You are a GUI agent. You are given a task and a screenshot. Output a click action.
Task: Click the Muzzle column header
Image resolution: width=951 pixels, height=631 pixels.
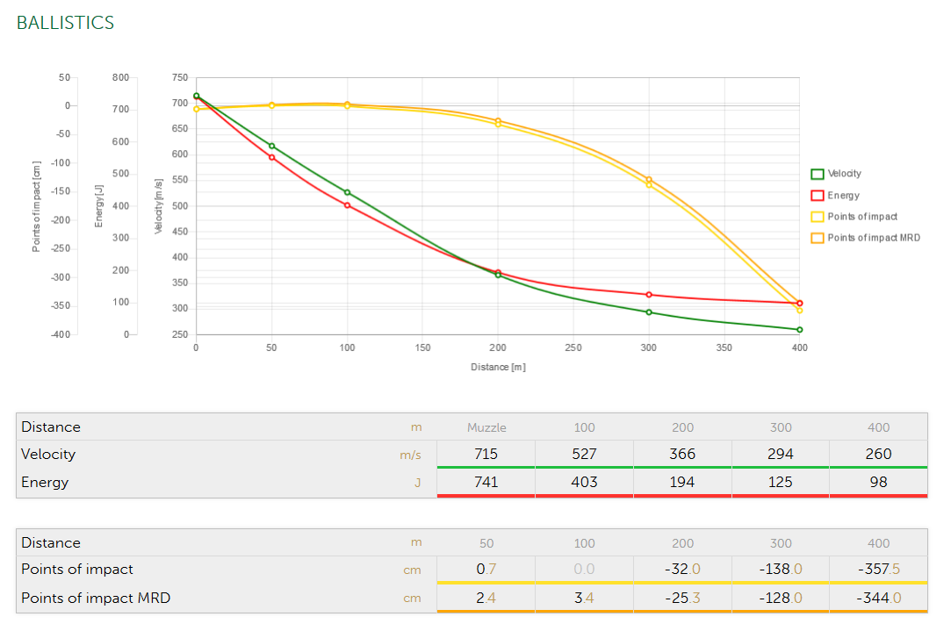coord(486,427)
